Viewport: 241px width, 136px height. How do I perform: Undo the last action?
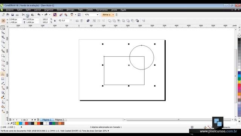pyautogui.click(x=39, y=15)
